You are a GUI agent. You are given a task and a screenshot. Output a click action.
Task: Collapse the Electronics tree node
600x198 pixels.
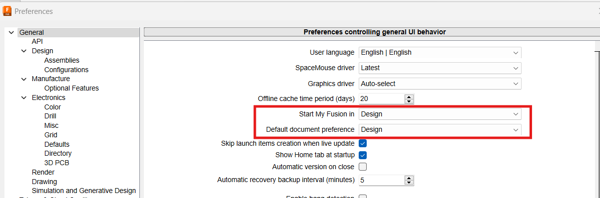click(24, 98)
